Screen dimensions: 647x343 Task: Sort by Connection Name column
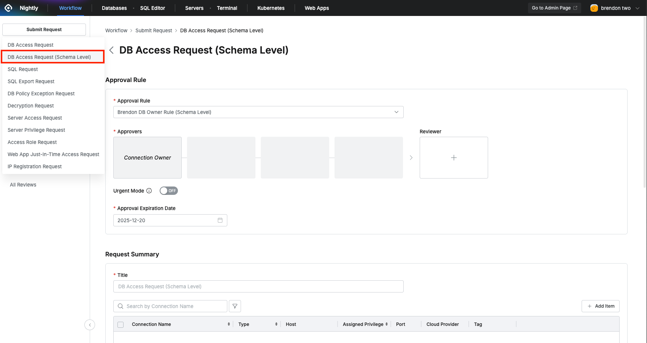pos(228,324)
